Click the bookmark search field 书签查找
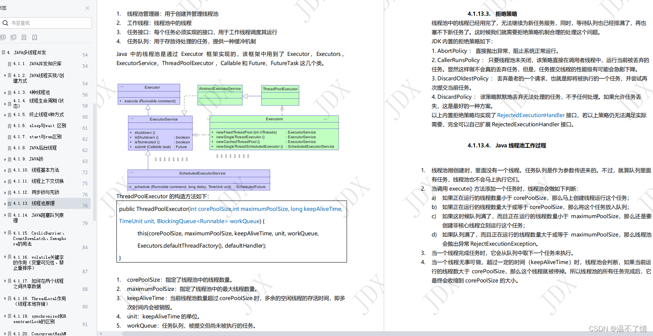This screenshot has width=653, height=336. point(46,23)
